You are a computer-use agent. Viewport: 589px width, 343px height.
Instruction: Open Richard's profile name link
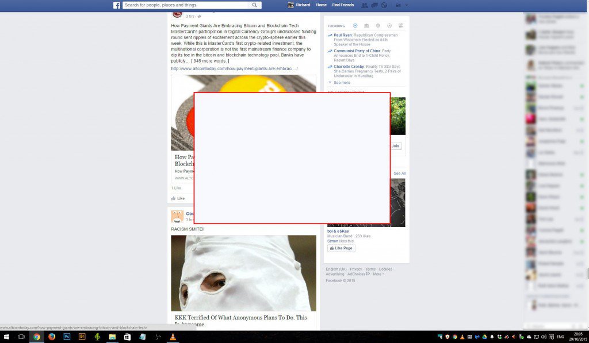pyautogui.click(x=303, y=5)
